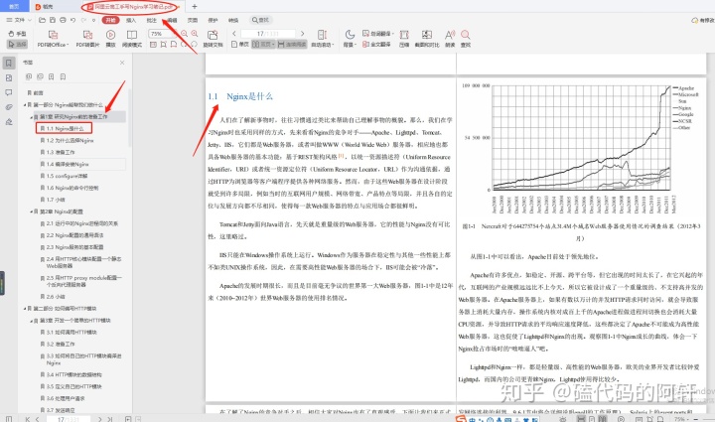
Task: Open the full-text translation tool
Action: click(x=376, y=45)
